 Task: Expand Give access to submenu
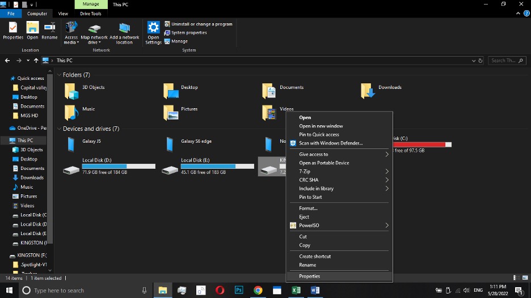(339, 154)
